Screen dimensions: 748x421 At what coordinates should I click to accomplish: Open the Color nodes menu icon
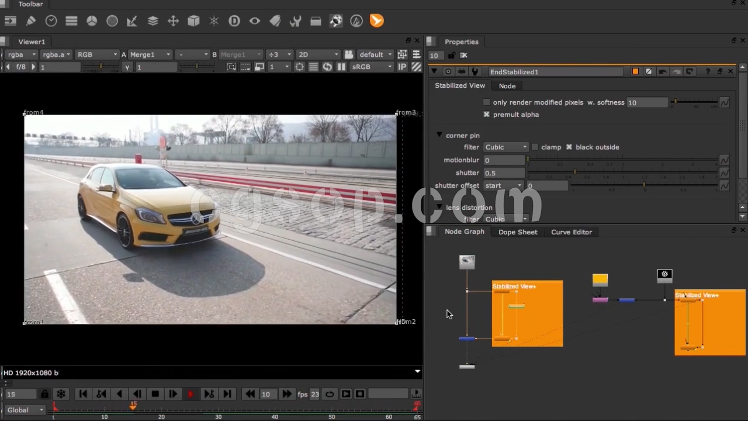click(x=92, y=21)
